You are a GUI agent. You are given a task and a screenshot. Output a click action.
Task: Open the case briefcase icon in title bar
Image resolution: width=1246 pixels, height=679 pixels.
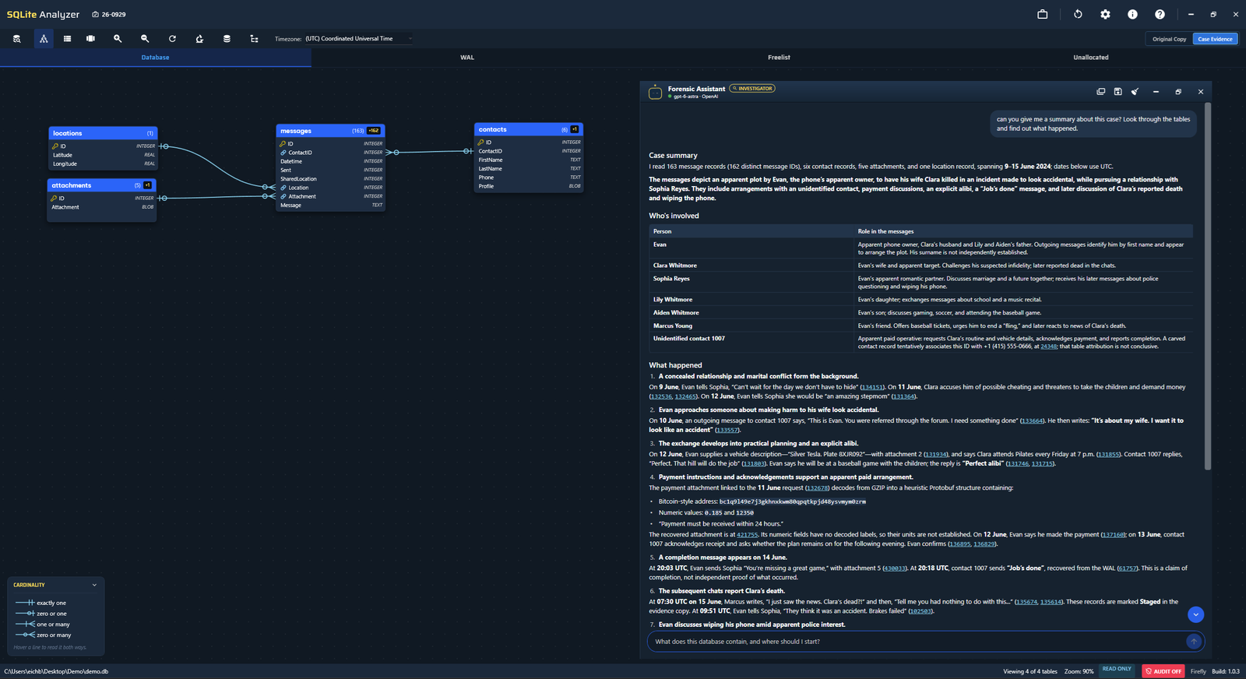pos(1043,14)
